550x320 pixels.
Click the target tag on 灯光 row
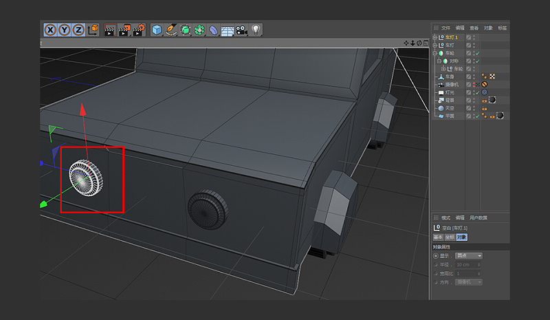[485, 92]
